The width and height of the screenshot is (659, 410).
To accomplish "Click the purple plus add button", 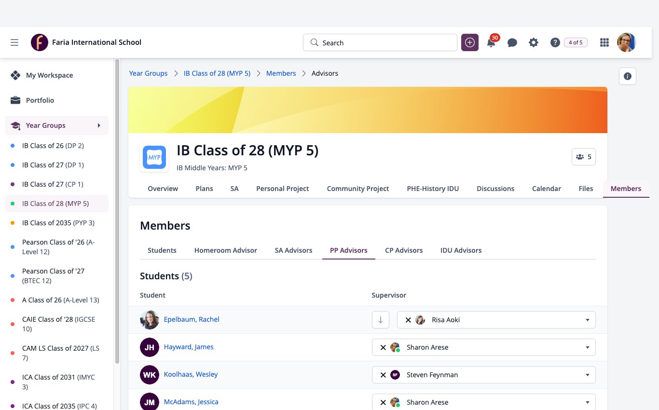I will coord(470,42).
